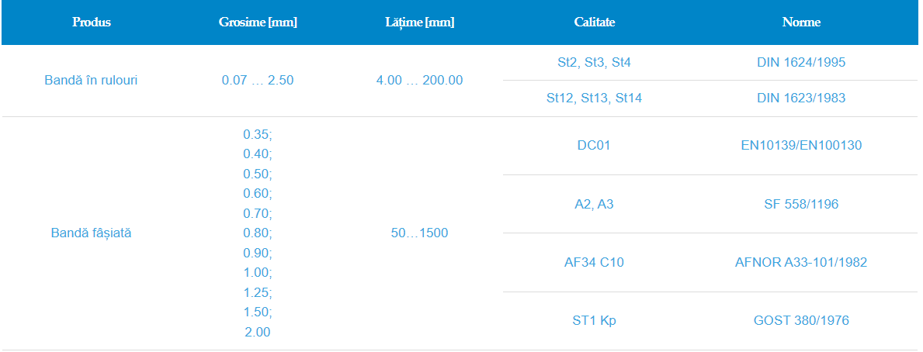
Task: Click the Lățime [mm] column header
Action: click(419, 22)
